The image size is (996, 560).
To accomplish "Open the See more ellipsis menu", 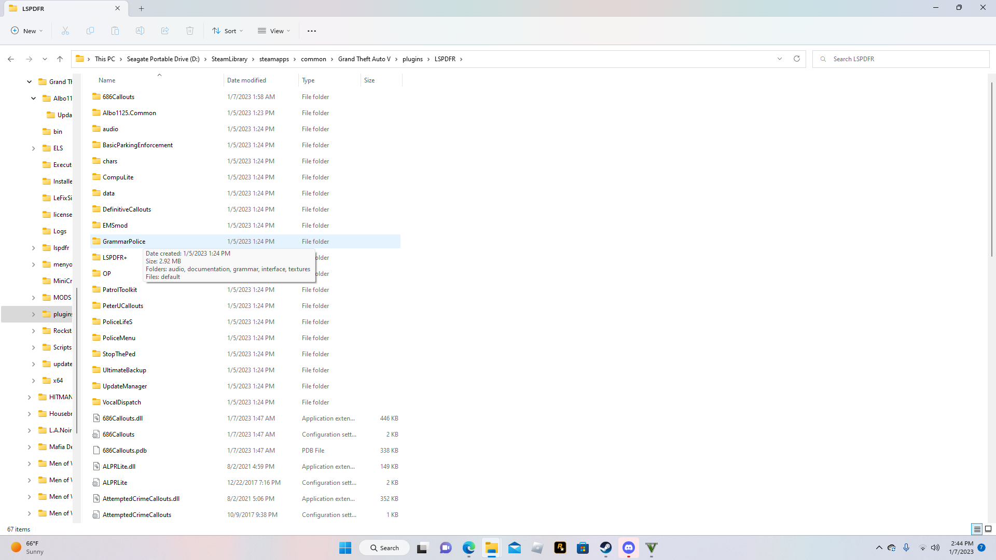I will [312, 31].
